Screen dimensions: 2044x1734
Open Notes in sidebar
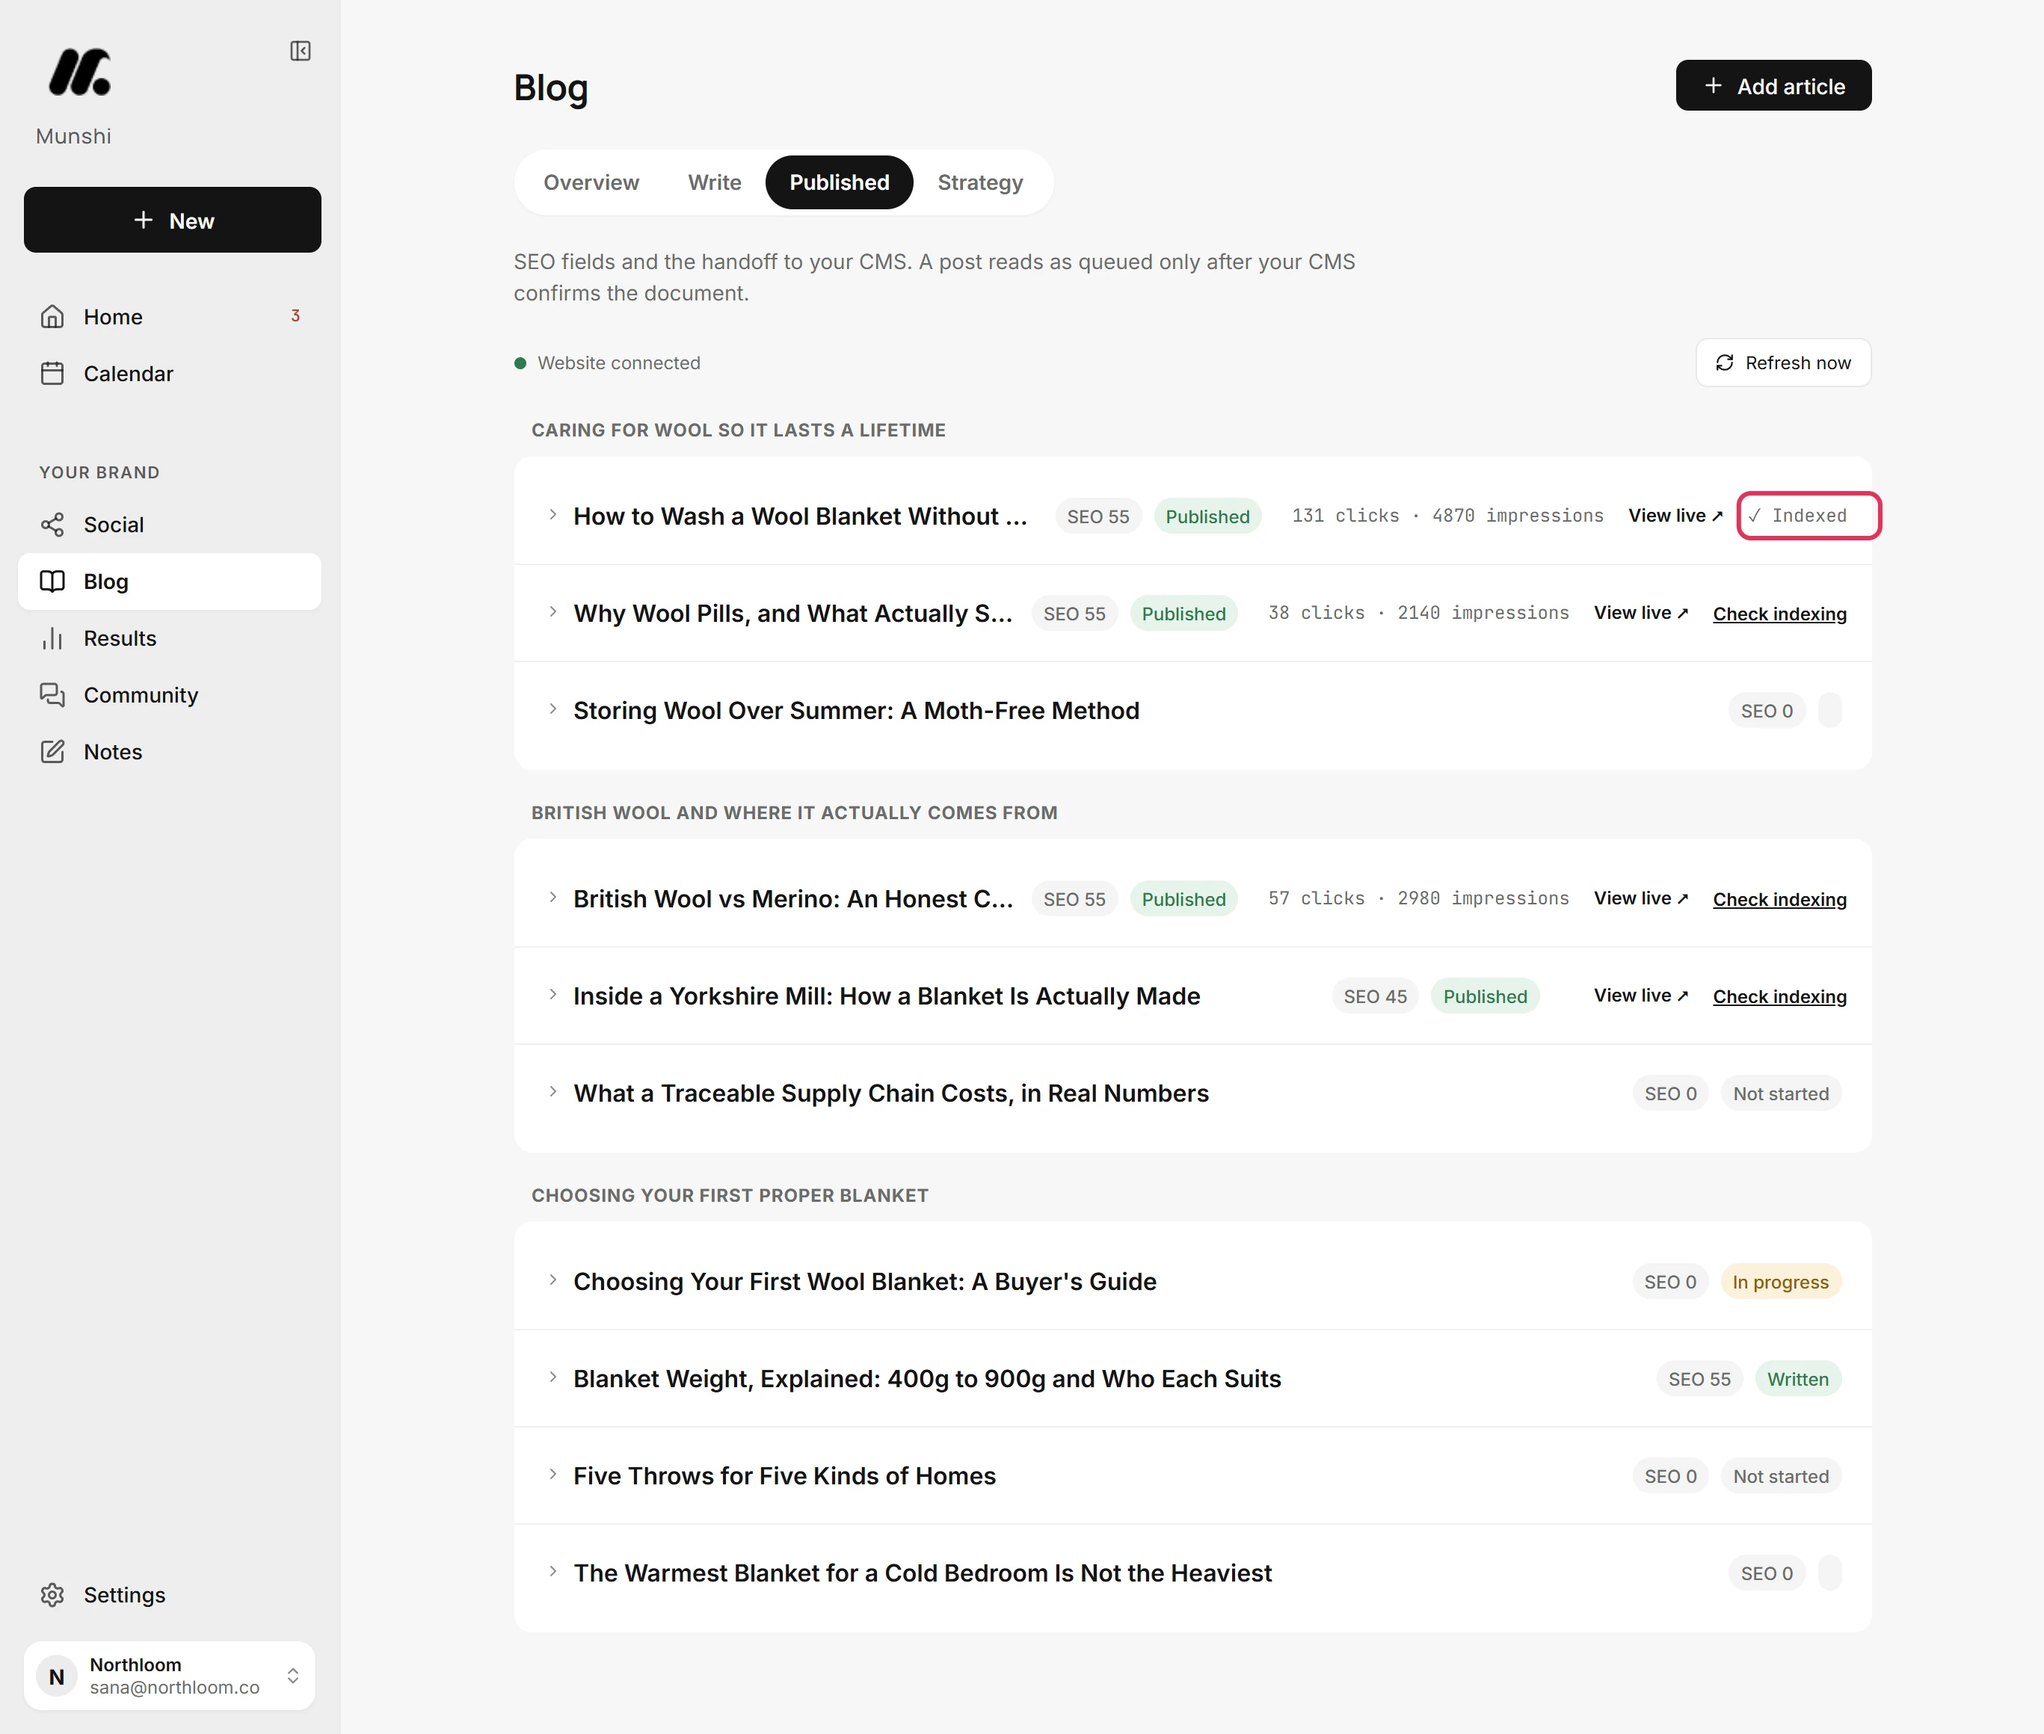169,752
